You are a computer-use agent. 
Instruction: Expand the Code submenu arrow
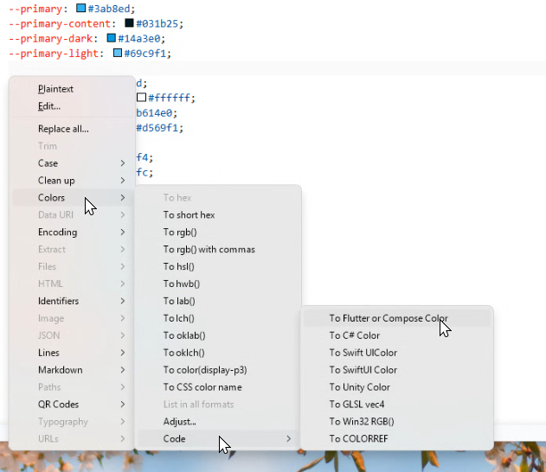288,438
